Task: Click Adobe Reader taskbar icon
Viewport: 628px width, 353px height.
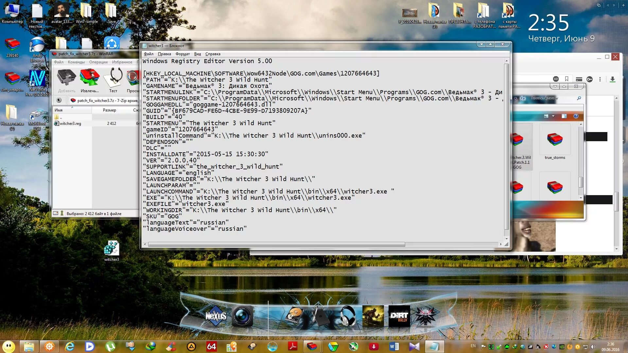Action: pos(292,346)
